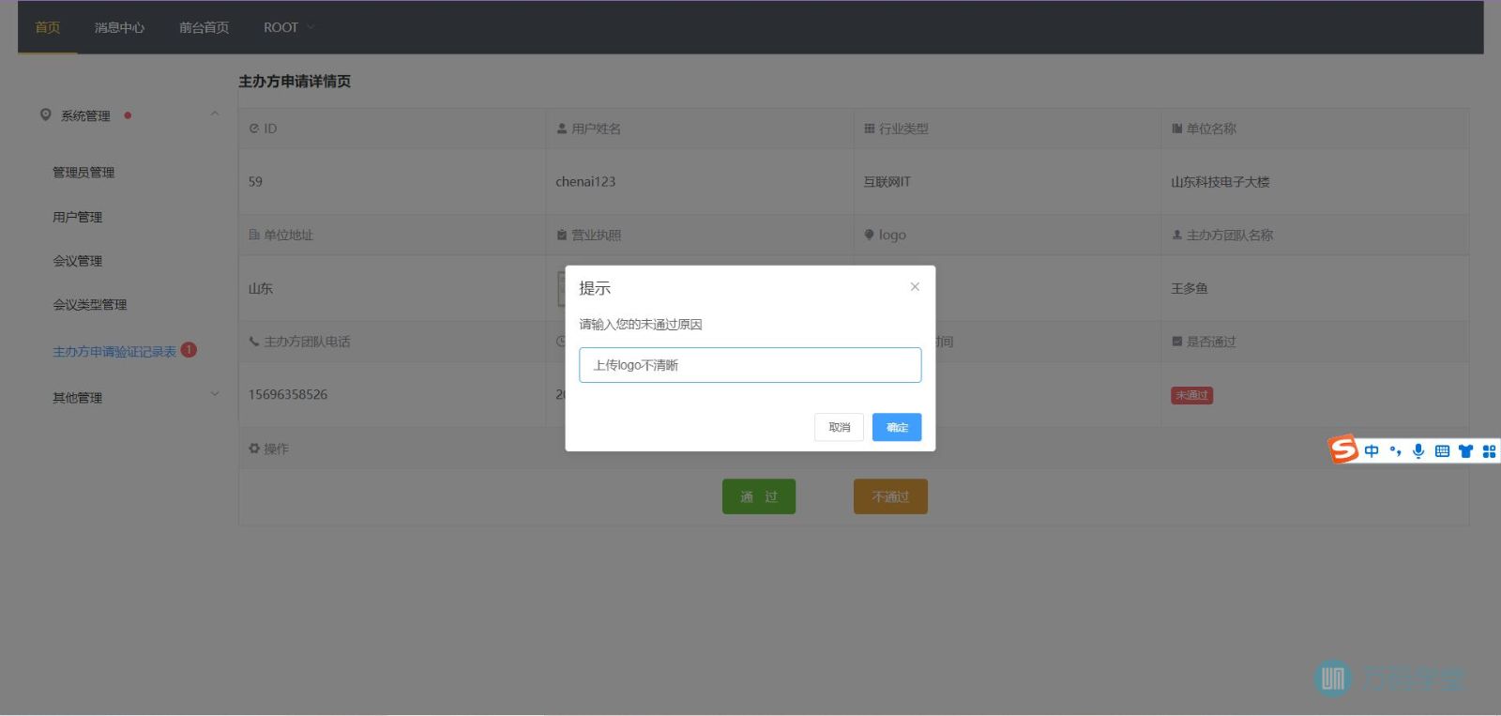Click the Sogou input method logo
This screenshot has width=1501, height=716.
tap(1343, 449)
